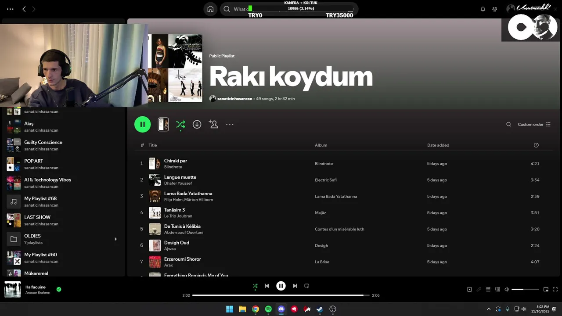Select the track Tanâsim 3
The image size is (562, 316).
point(174,210)
